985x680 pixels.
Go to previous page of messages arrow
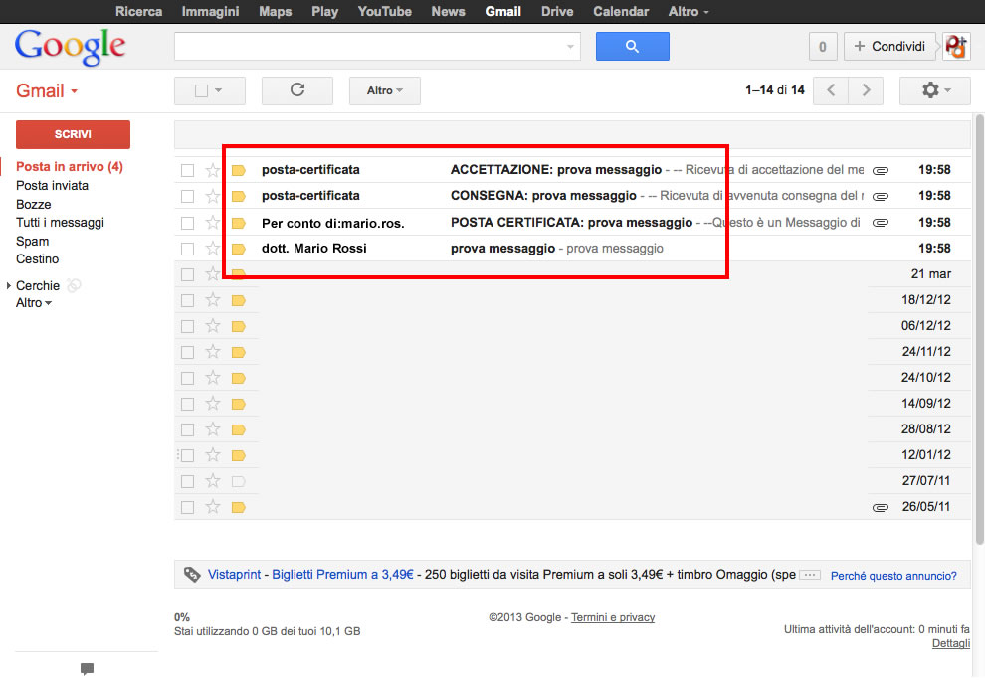click(831, 90)
